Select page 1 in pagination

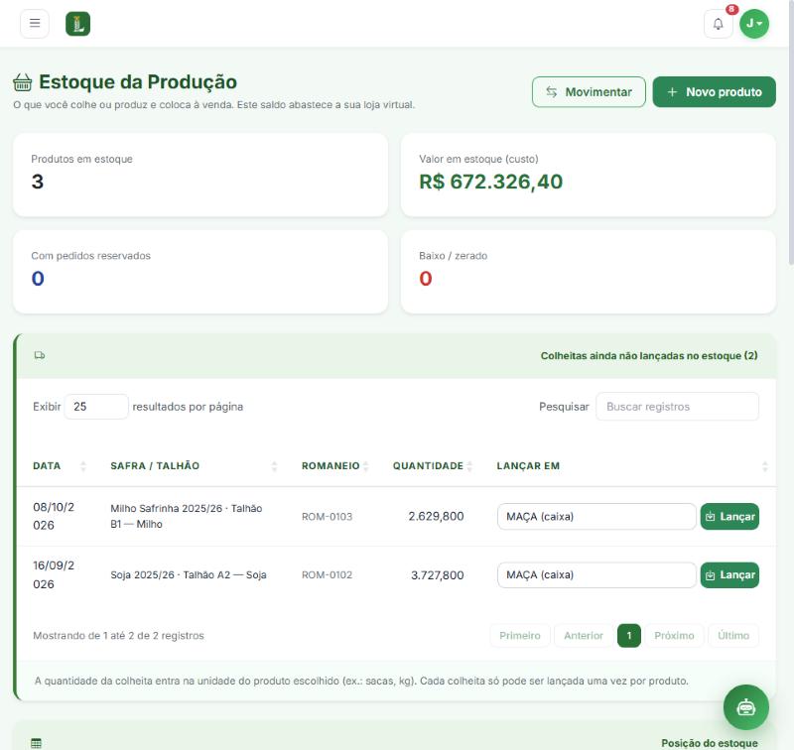click(x=629, y=636)
